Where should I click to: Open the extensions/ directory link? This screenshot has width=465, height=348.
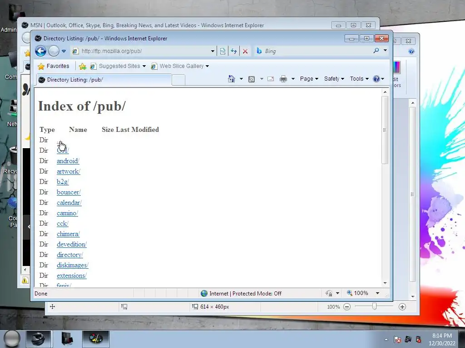(71, 275)
